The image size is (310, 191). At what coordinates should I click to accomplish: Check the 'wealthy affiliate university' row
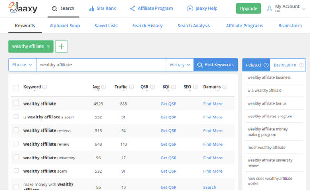[16, 157]
